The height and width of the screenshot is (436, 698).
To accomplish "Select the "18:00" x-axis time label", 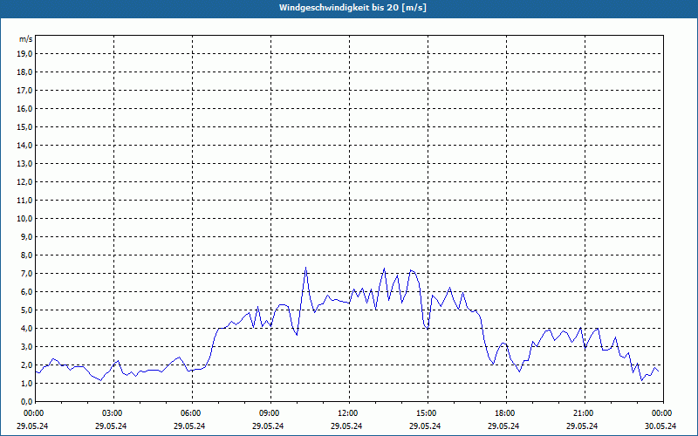I will (x=506, y=413).
